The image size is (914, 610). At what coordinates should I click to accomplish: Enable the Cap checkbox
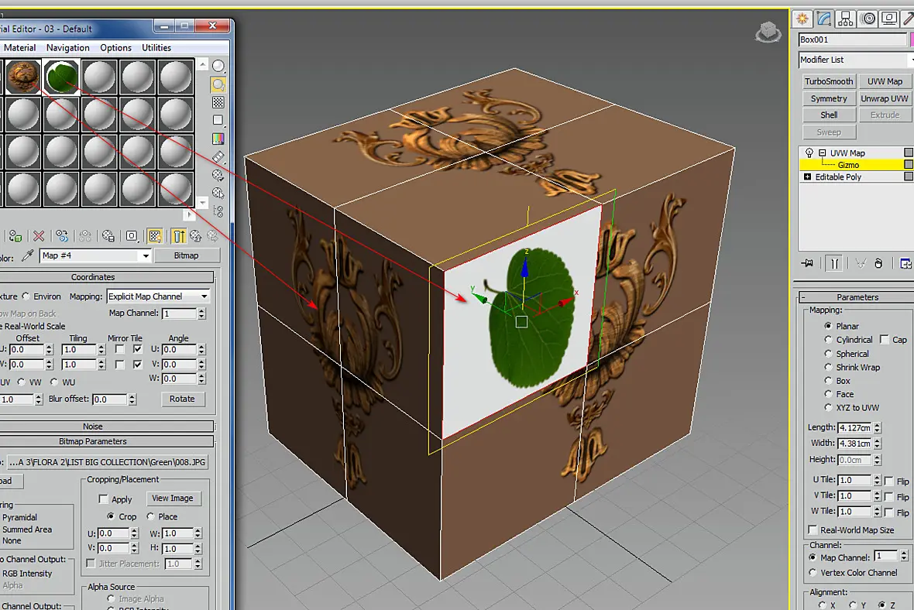click(x=885, y=339)
